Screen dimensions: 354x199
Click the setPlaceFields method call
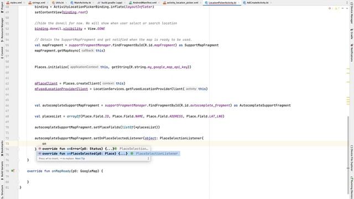click(107, 127)
